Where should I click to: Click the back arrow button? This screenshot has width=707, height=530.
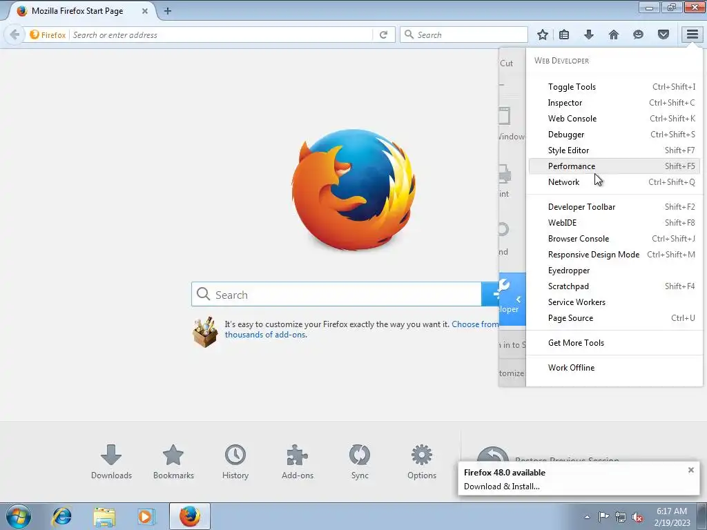14,35
